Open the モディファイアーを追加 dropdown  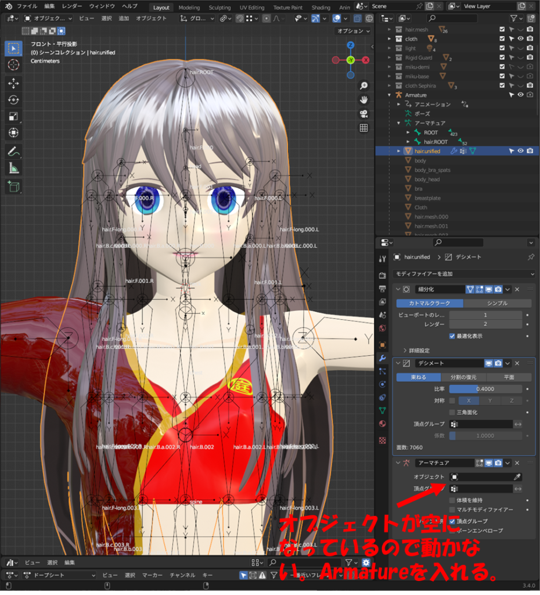coord(465,274)
